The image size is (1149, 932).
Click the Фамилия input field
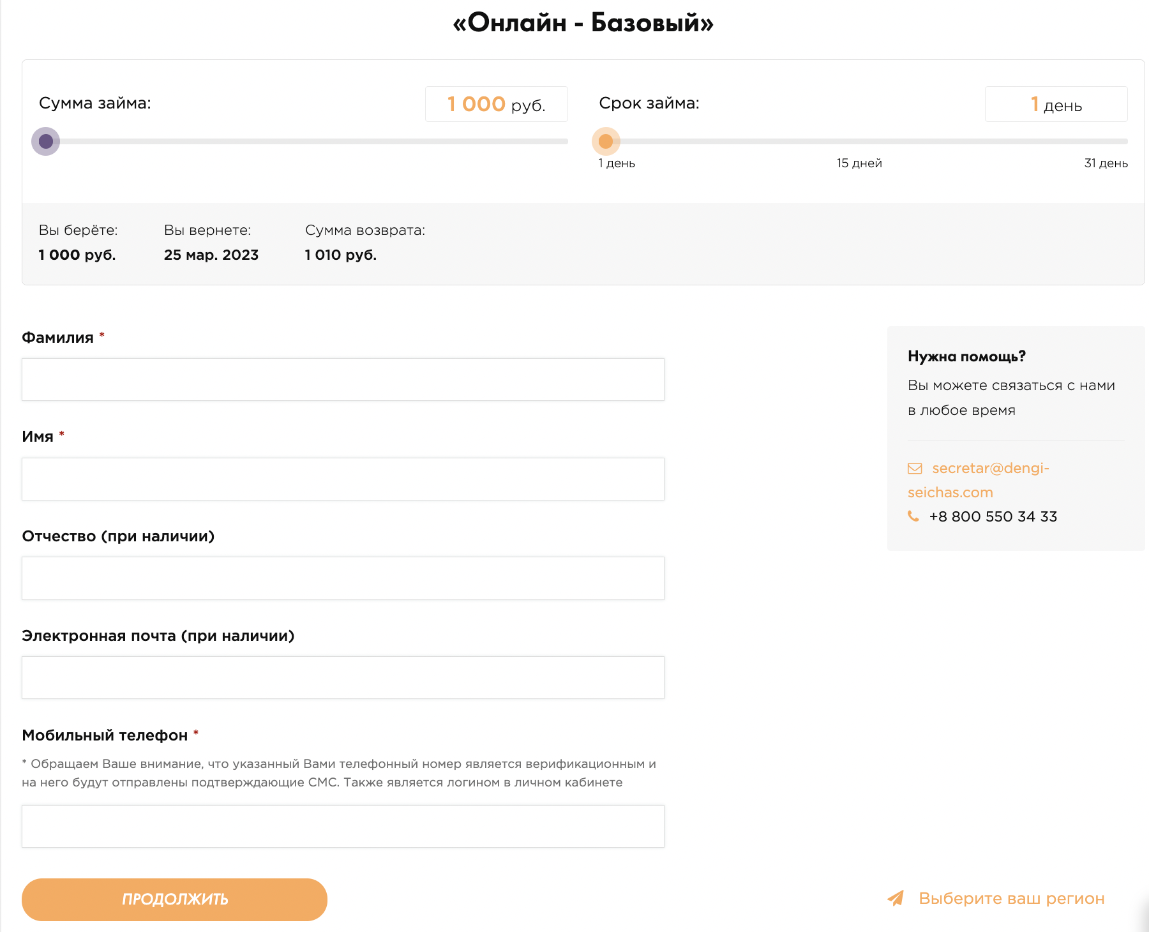[x=343, y=380]
